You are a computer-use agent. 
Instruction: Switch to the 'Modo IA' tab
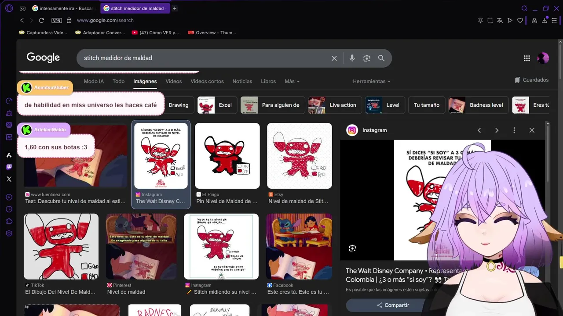tap(94, 81)
